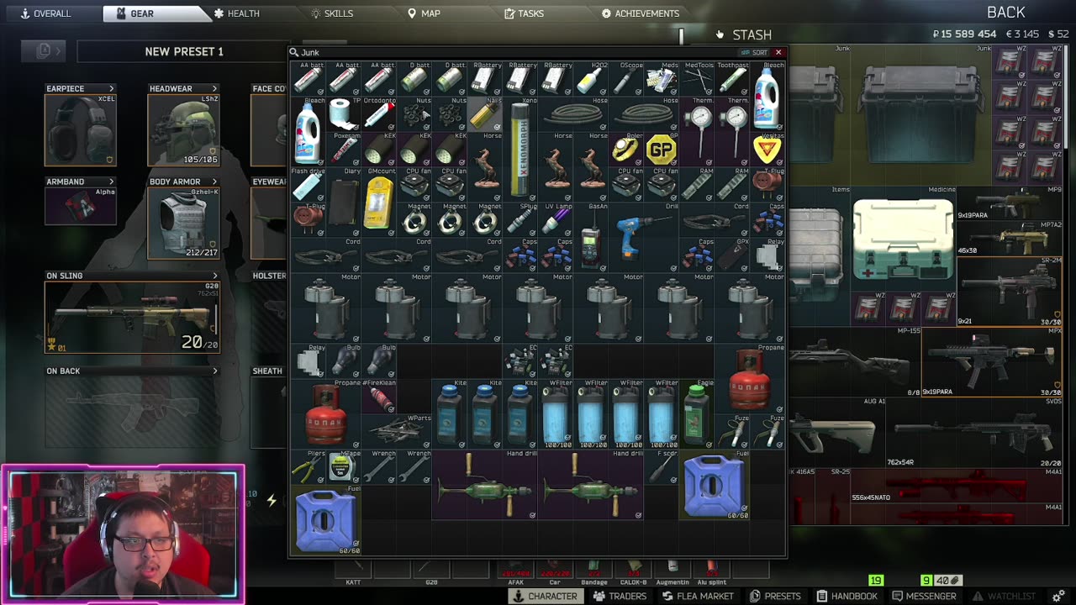Open the SKILLS tab
Image resolution: width=1076 pixels, height=605 pixels.
coord(332,13)
